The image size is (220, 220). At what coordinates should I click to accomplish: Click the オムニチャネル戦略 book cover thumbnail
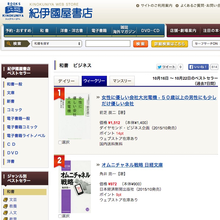[75, 187]
